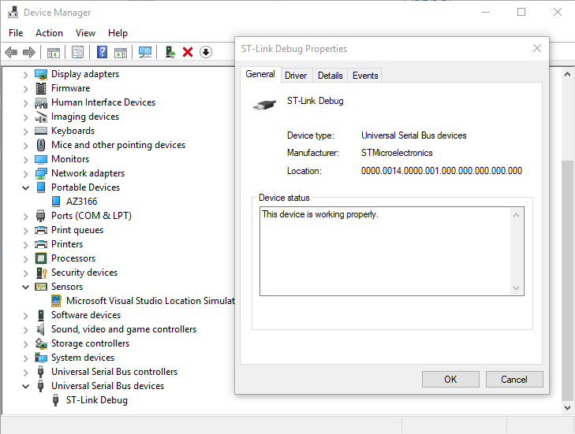The height and width of the screenshot is (434, 575).
Task: Maximize the Device Manager window
Action: point(521,12)
